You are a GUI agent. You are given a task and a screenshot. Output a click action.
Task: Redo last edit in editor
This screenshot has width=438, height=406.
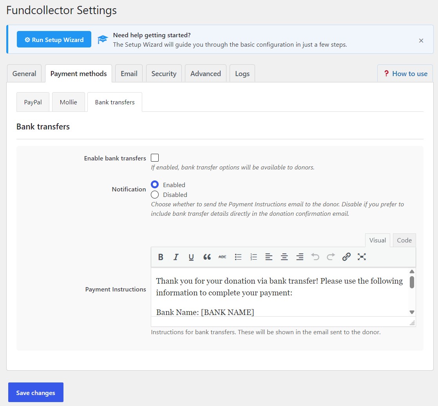click(331, 257)
